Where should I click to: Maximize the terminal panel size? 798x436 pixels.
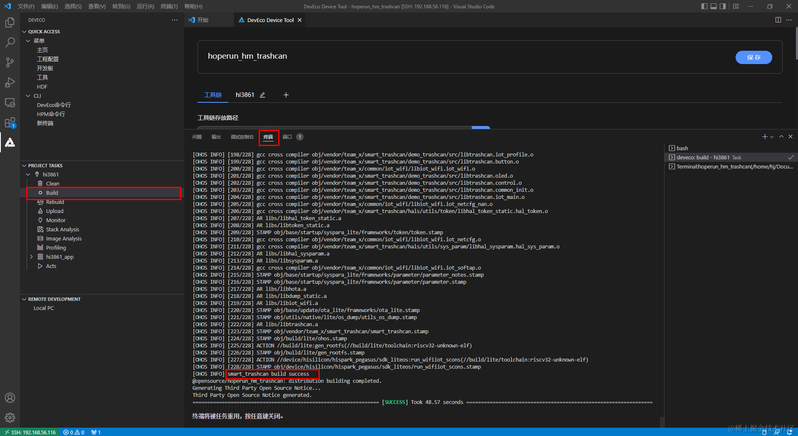(781, 136)
